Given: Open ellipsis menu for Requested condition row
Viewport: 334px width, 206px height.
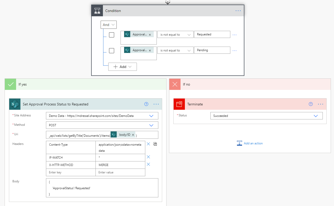Looking at the screenshot, I should pyautogui.click(x=234, y=35).
